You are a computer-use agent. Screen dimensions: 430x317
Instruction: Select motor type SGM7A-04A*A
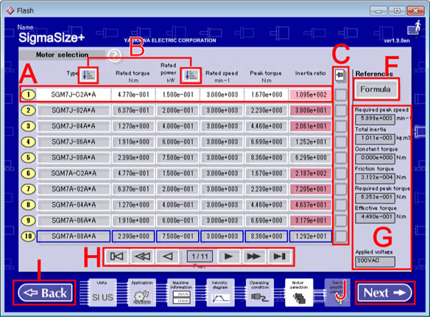(74, 205)
